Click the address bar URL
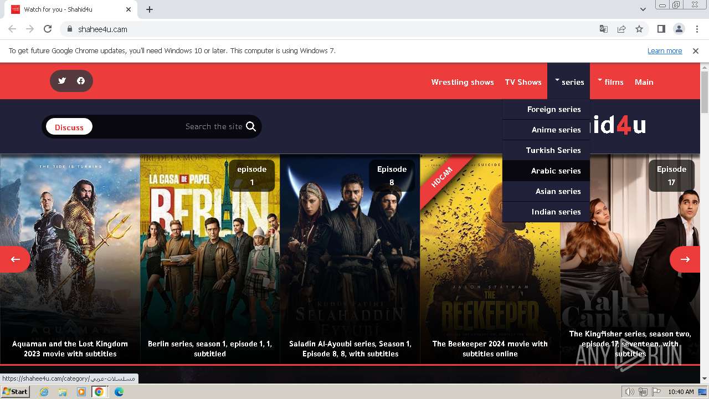The width and height of the screenshot is (709, 399). click(x=102, y=29)
